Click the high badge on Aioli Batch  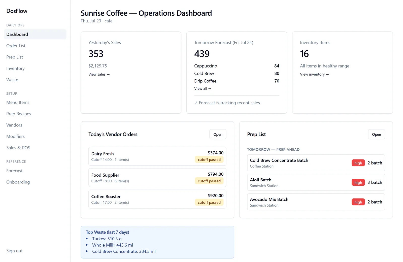(358, 182)
